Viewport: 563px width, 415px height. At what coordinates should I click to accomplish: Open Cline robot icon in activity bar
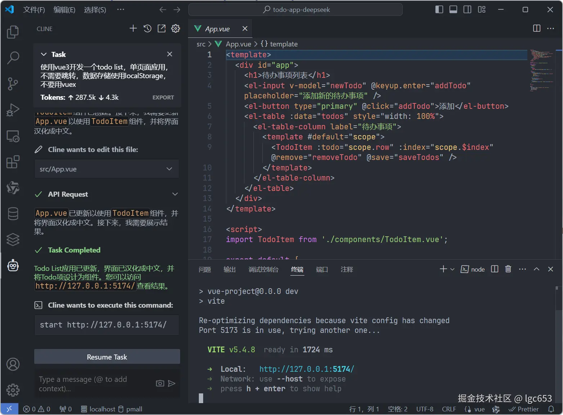click(13, 266)
